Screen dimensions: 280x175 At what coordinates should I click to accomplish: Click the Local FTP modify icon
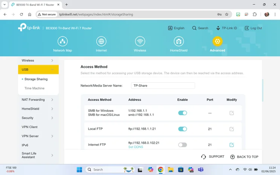click(x=231, y=129)
